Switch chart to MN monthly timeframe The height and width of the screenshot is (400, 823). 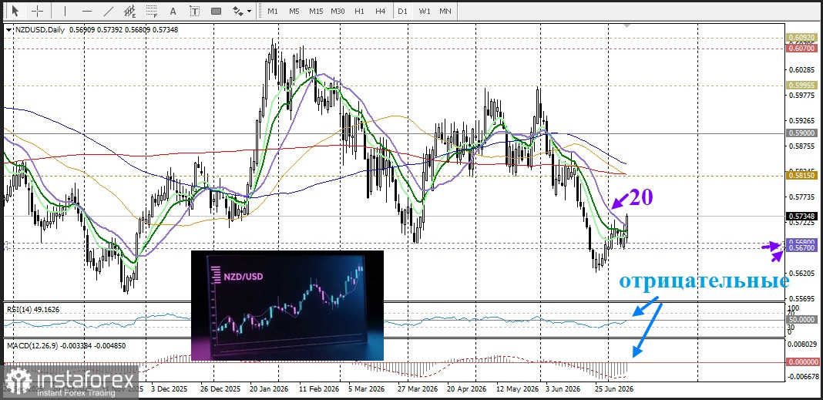(445, 11)
